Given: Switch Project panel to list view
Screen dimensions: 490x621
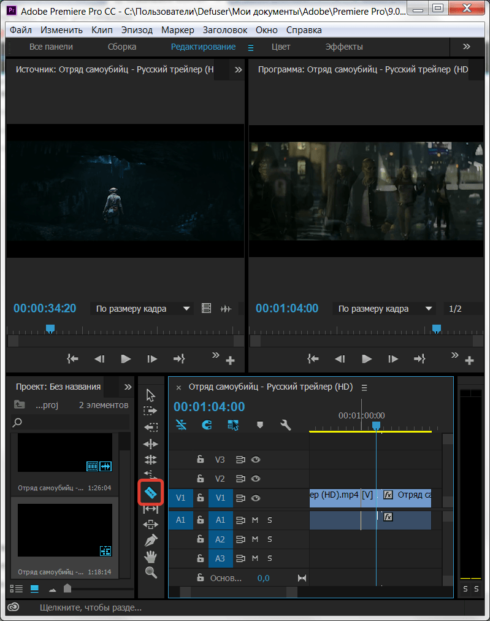Looking at the screenshot, I should tap(16, 589).
